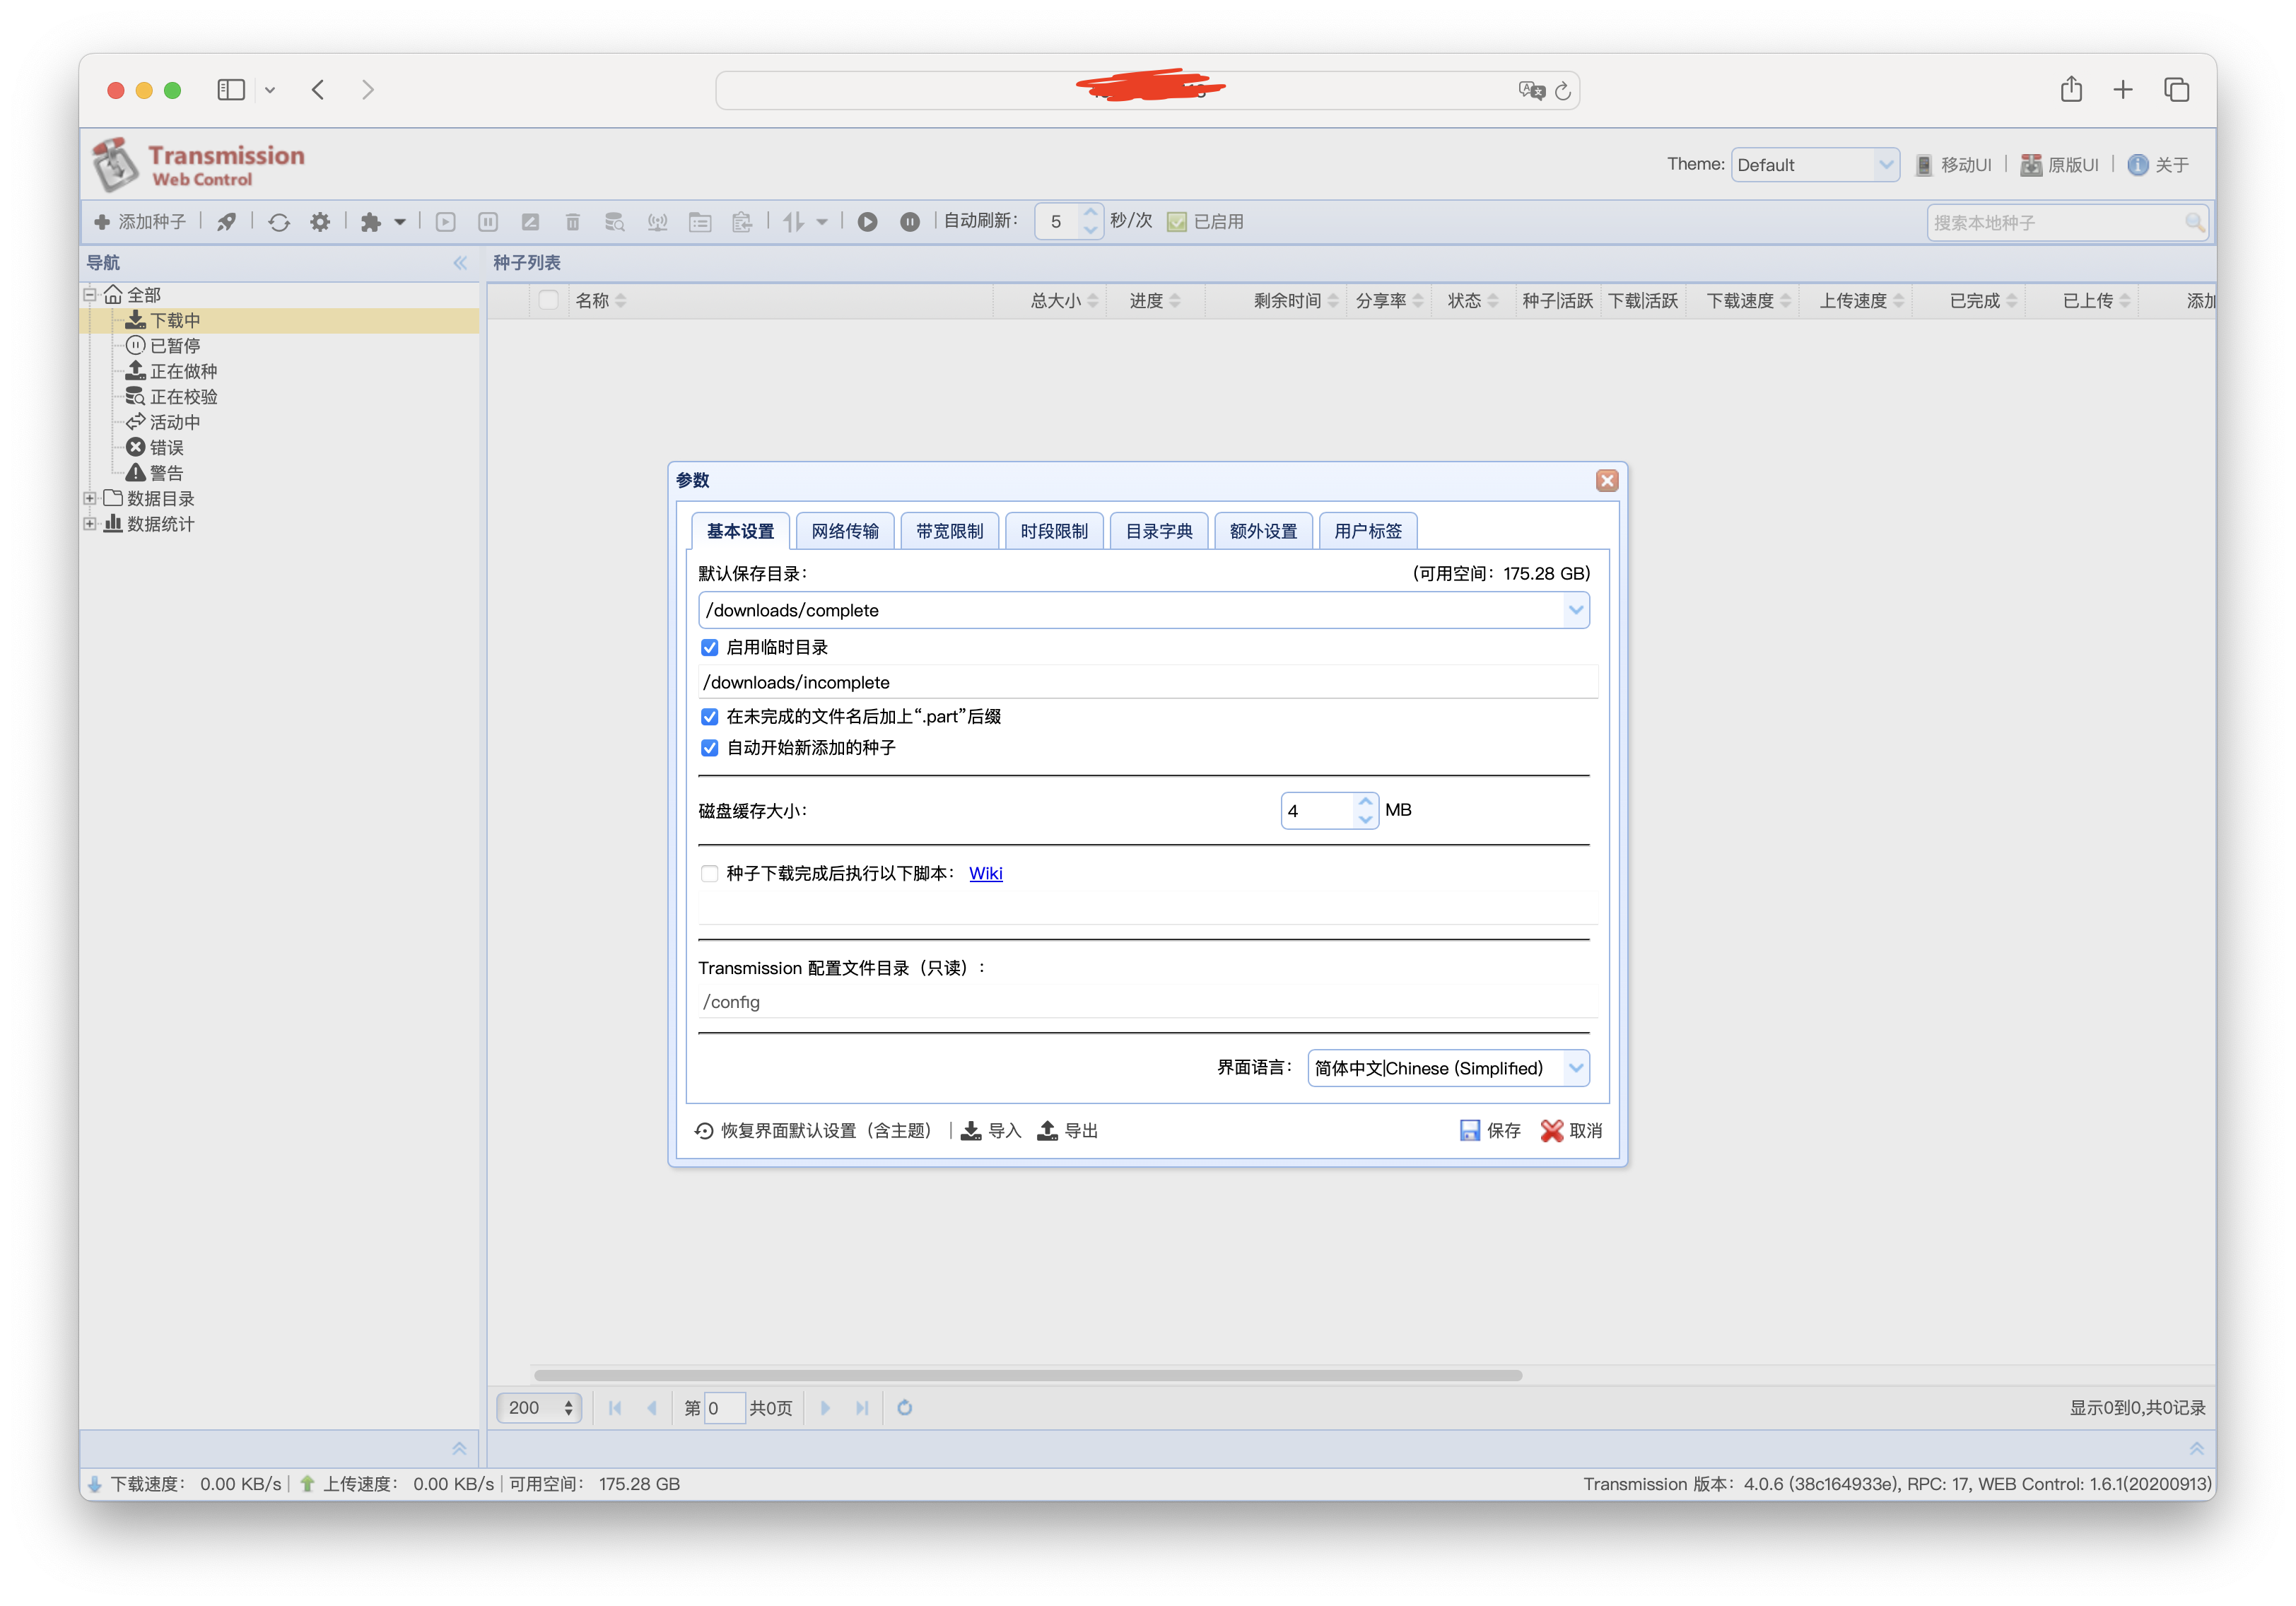Click the pause selected torrent icon
Viewport: 2296px width, 1606px height.
488,222
